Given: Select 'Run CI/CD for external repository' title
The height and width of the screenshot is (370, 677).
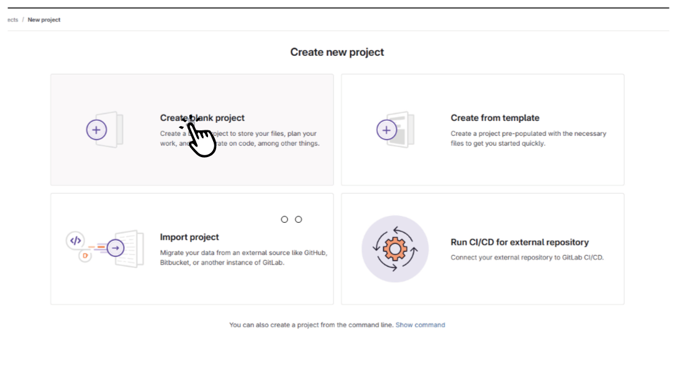Looking at the screenshot, I should pyautogui.click(x=519, y=242).
